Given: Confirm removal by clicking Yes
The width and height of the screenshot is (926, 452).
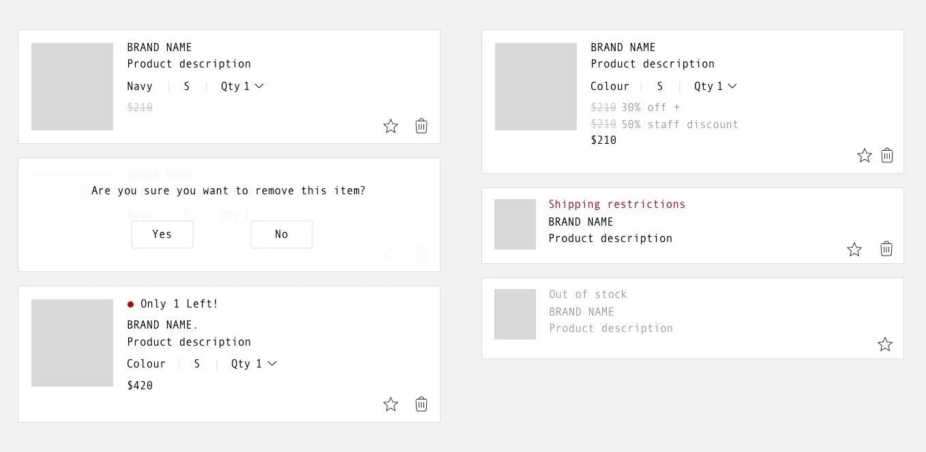Looking at the screenshot, I should pyautogui.click(x=162, y=235).
